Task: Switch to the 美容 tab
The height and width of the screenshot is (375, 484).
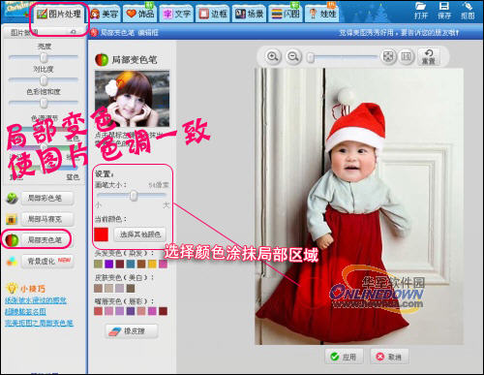Action: click(x=105, y=14)
